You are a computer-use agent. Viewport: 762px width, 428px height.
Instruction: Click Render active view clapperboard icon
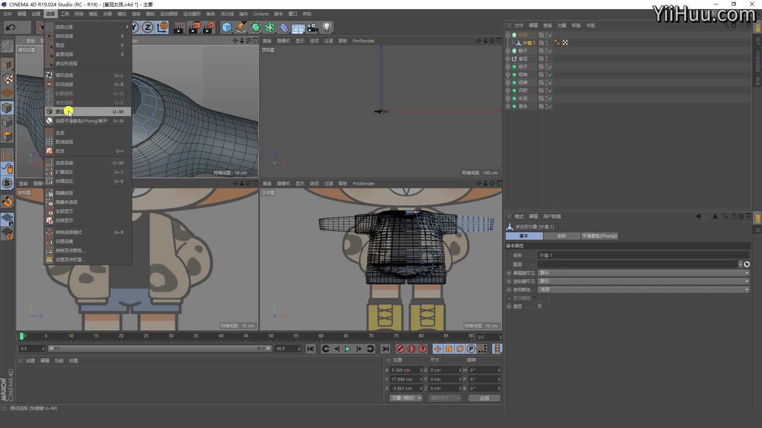click(x=179, y=27)
